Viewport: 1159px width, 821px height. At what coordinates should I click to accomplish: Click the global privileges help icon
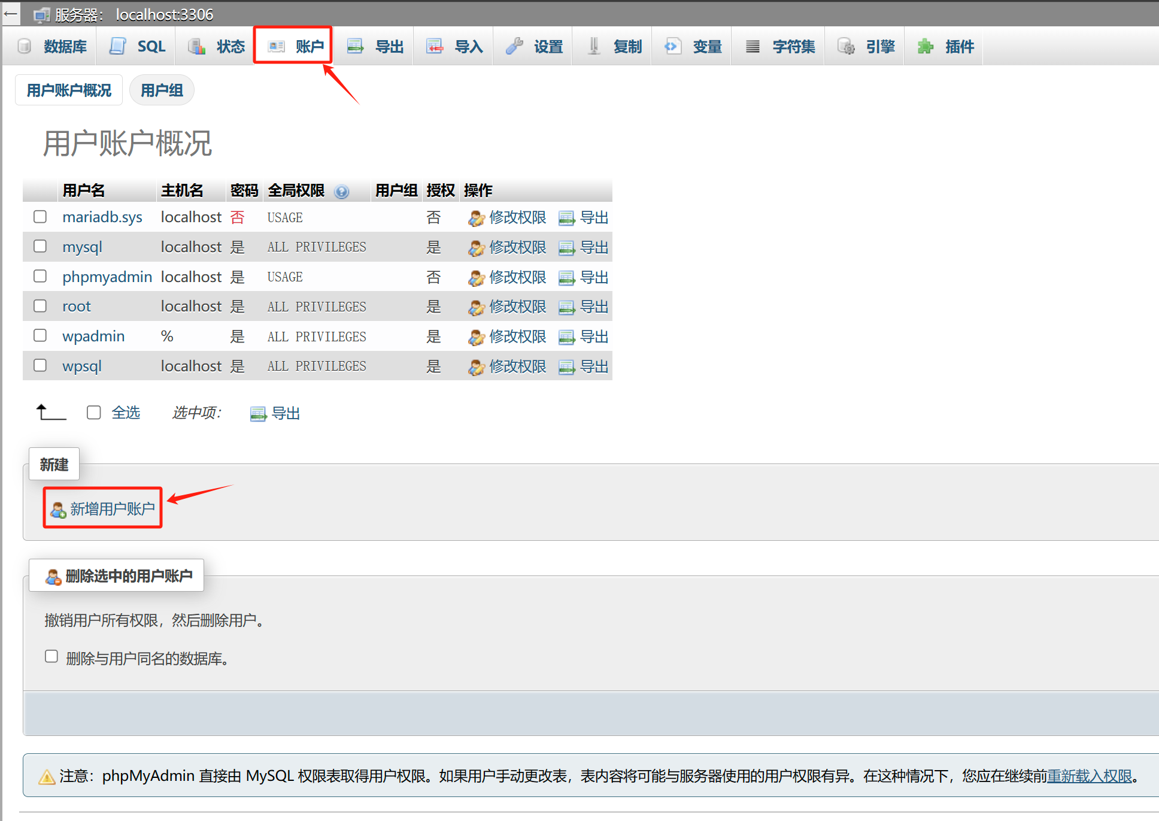pos(342,192)
